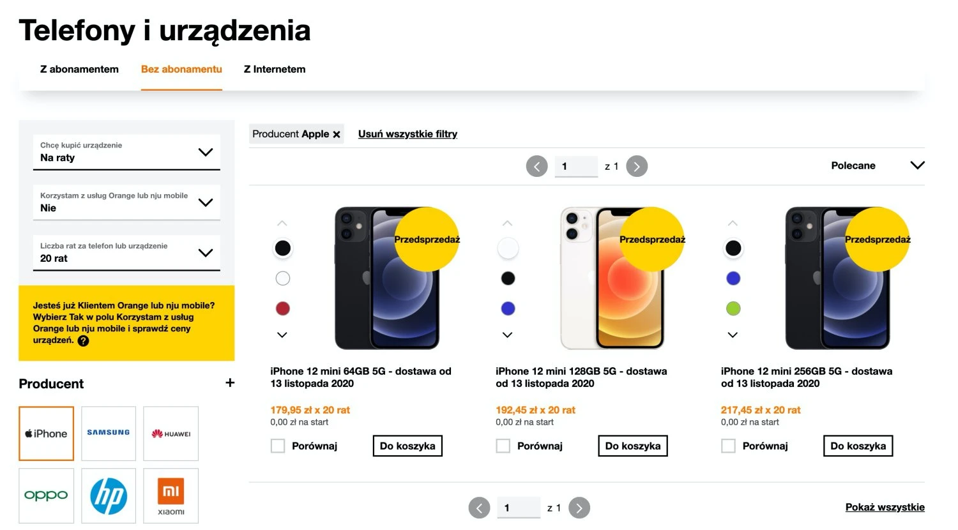The image size is (958, 530).
Task: Click the top page number input field
Action: [x=576, y=167]
